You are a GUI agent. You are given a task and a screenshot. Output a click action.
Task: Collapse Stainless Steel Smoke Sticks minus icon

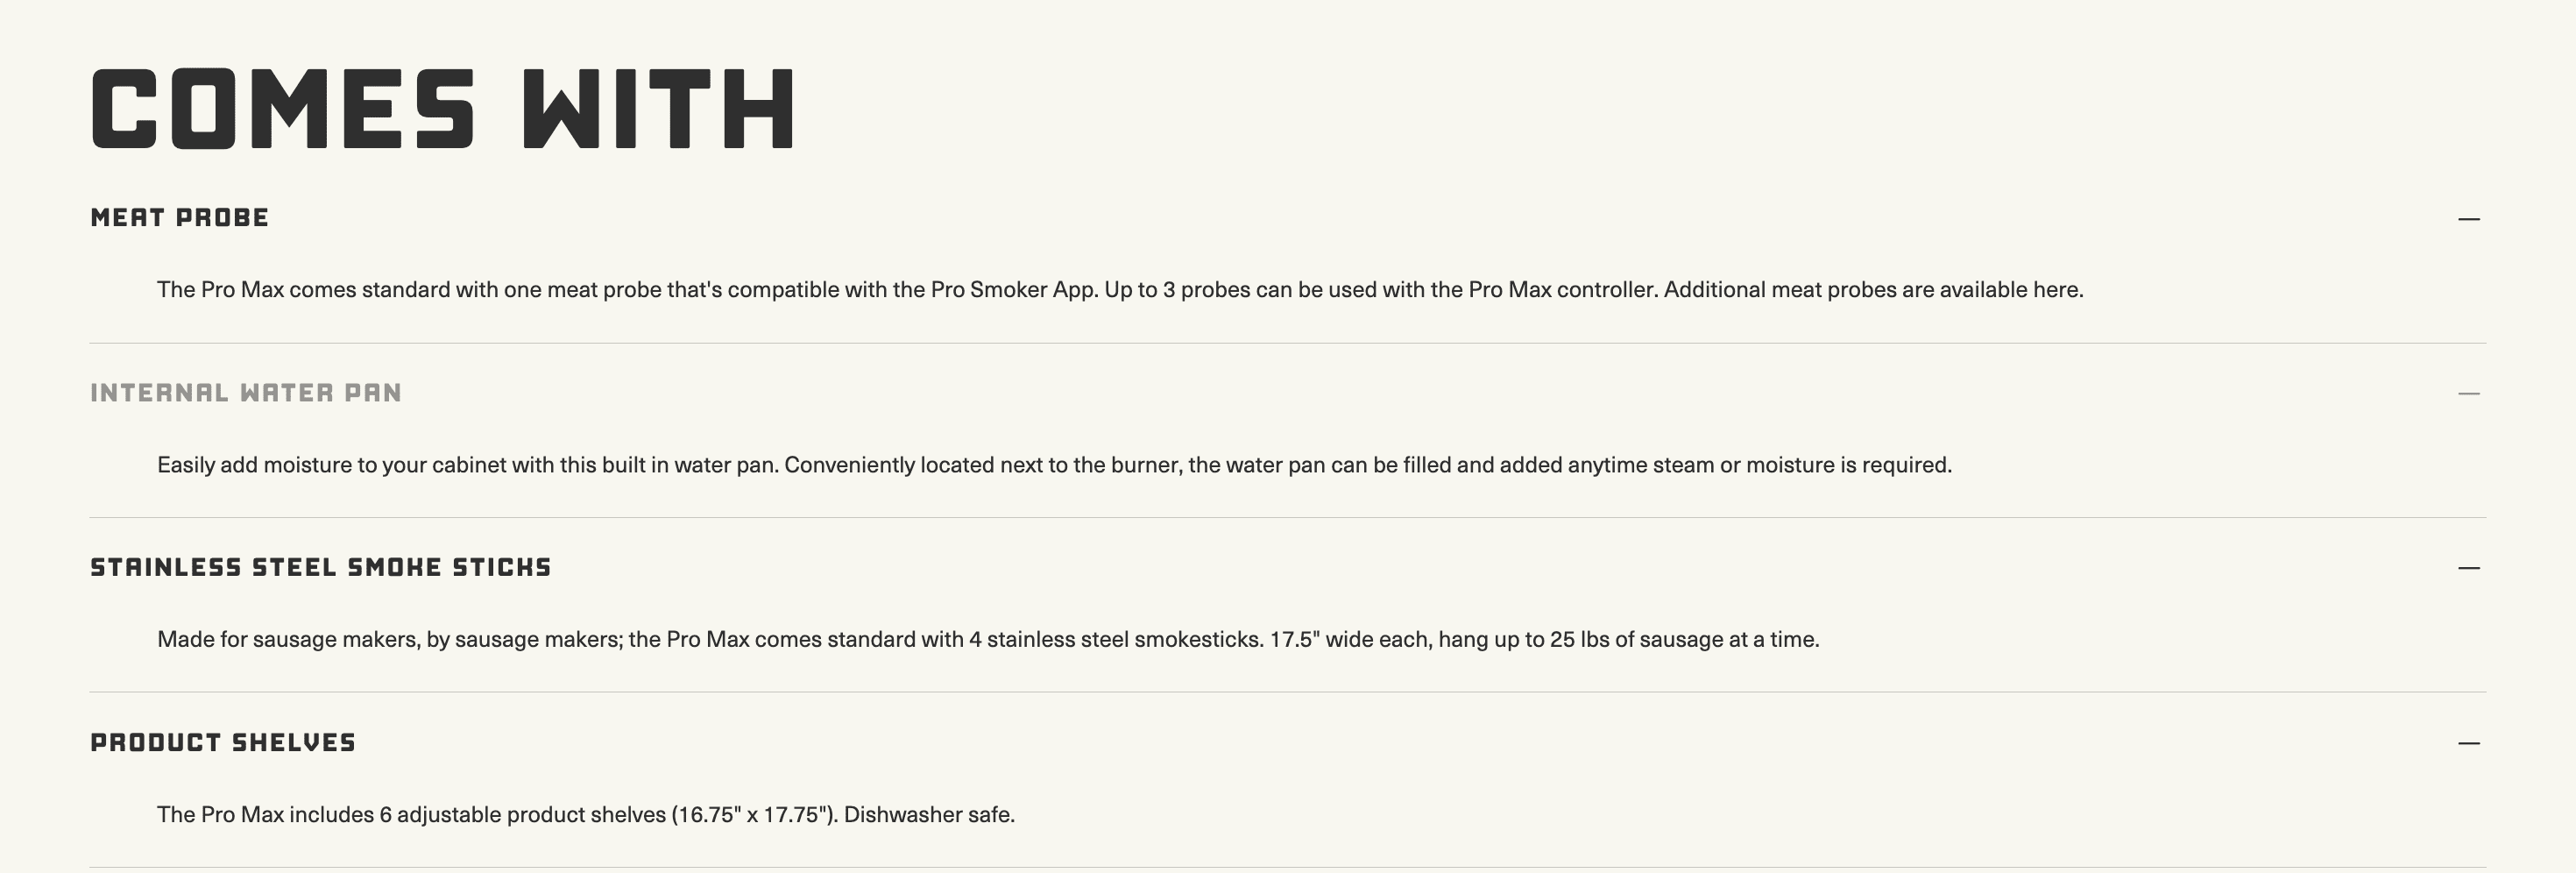click(2468, 568)
